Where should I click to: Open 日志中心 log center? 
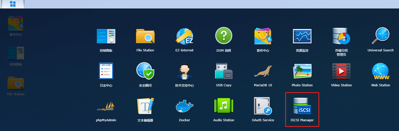(x=106, y=71)
